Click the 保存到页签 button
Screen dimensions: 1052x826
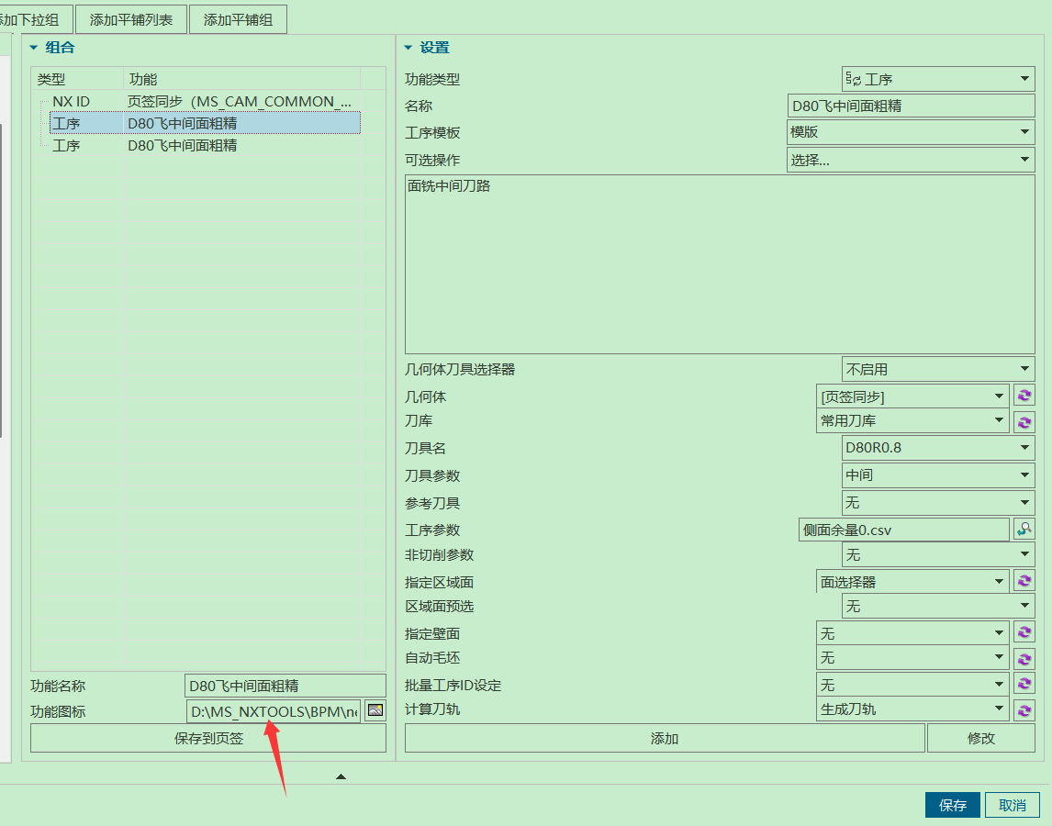coord(208,738)
